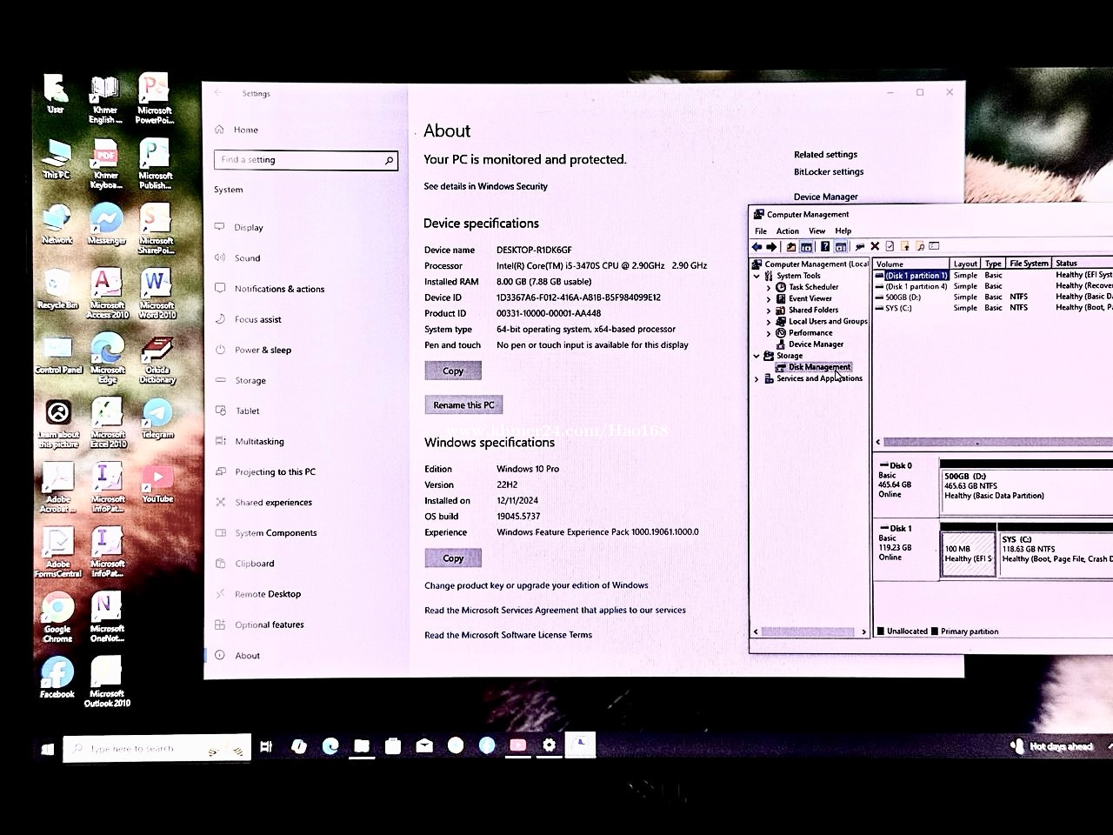Click Back arrow in Computer Management toolbar
The image size is (1113, 835).
(756, 247)
